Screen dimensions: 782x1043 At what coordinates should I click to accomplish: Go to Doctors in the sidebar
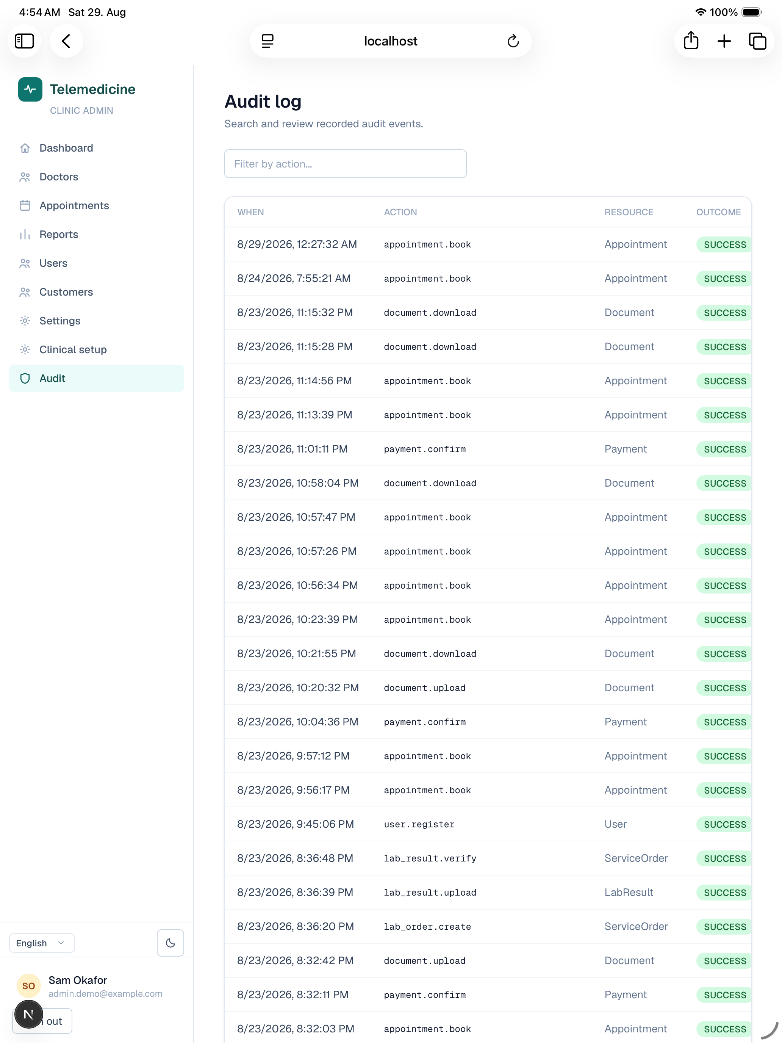tap(96, 177)
